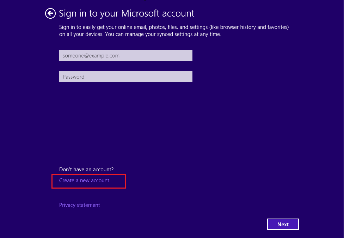
Task: Focus the someone@example.com email field
Action: [x=126, y=55]
